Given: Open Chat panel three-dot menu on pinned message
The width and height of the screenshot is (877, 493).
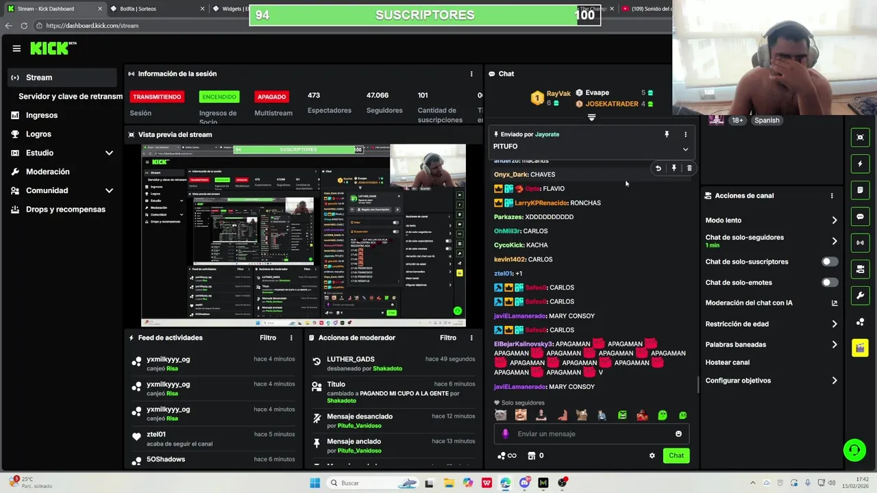Looking at the screenshot, I should click(685, 134).
